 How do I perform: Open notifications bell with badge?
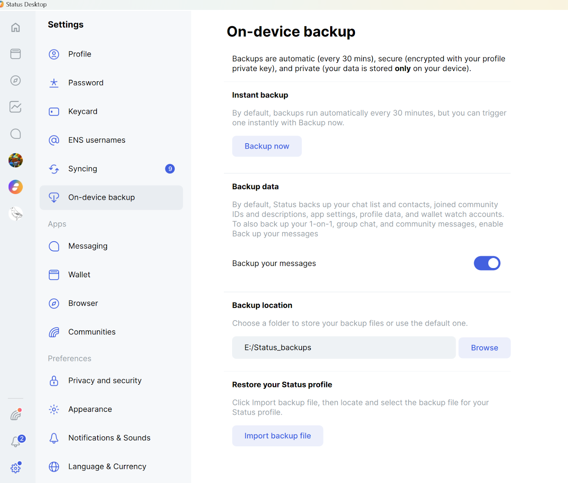click(16, 442)
